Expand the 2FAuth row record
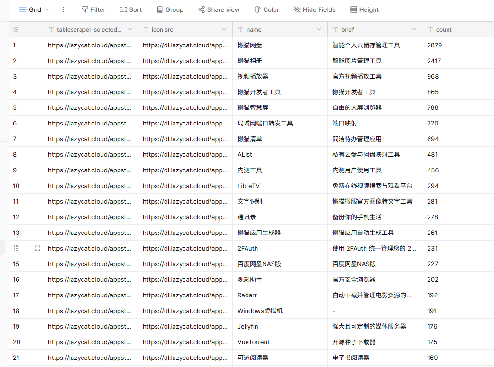Image resolution: width=494 pixels, height=367 pixels. [x=37, y=248]
